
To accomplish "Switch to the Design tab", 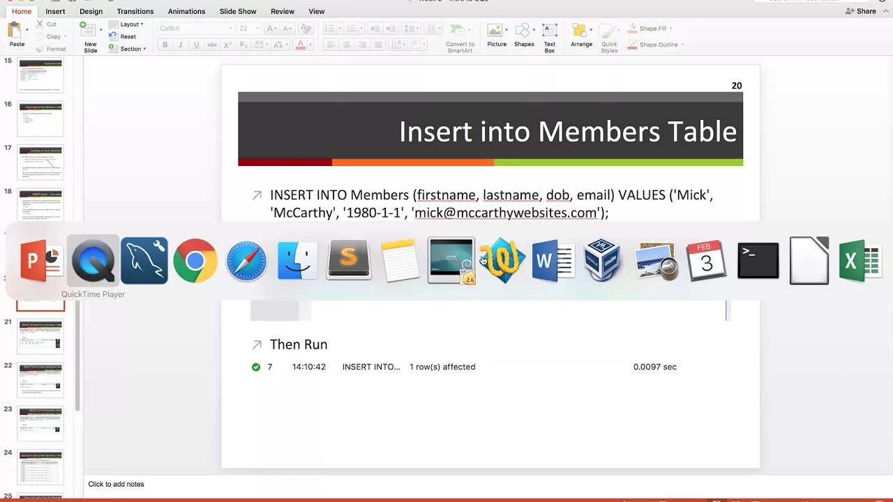I will tap(91, 11).
